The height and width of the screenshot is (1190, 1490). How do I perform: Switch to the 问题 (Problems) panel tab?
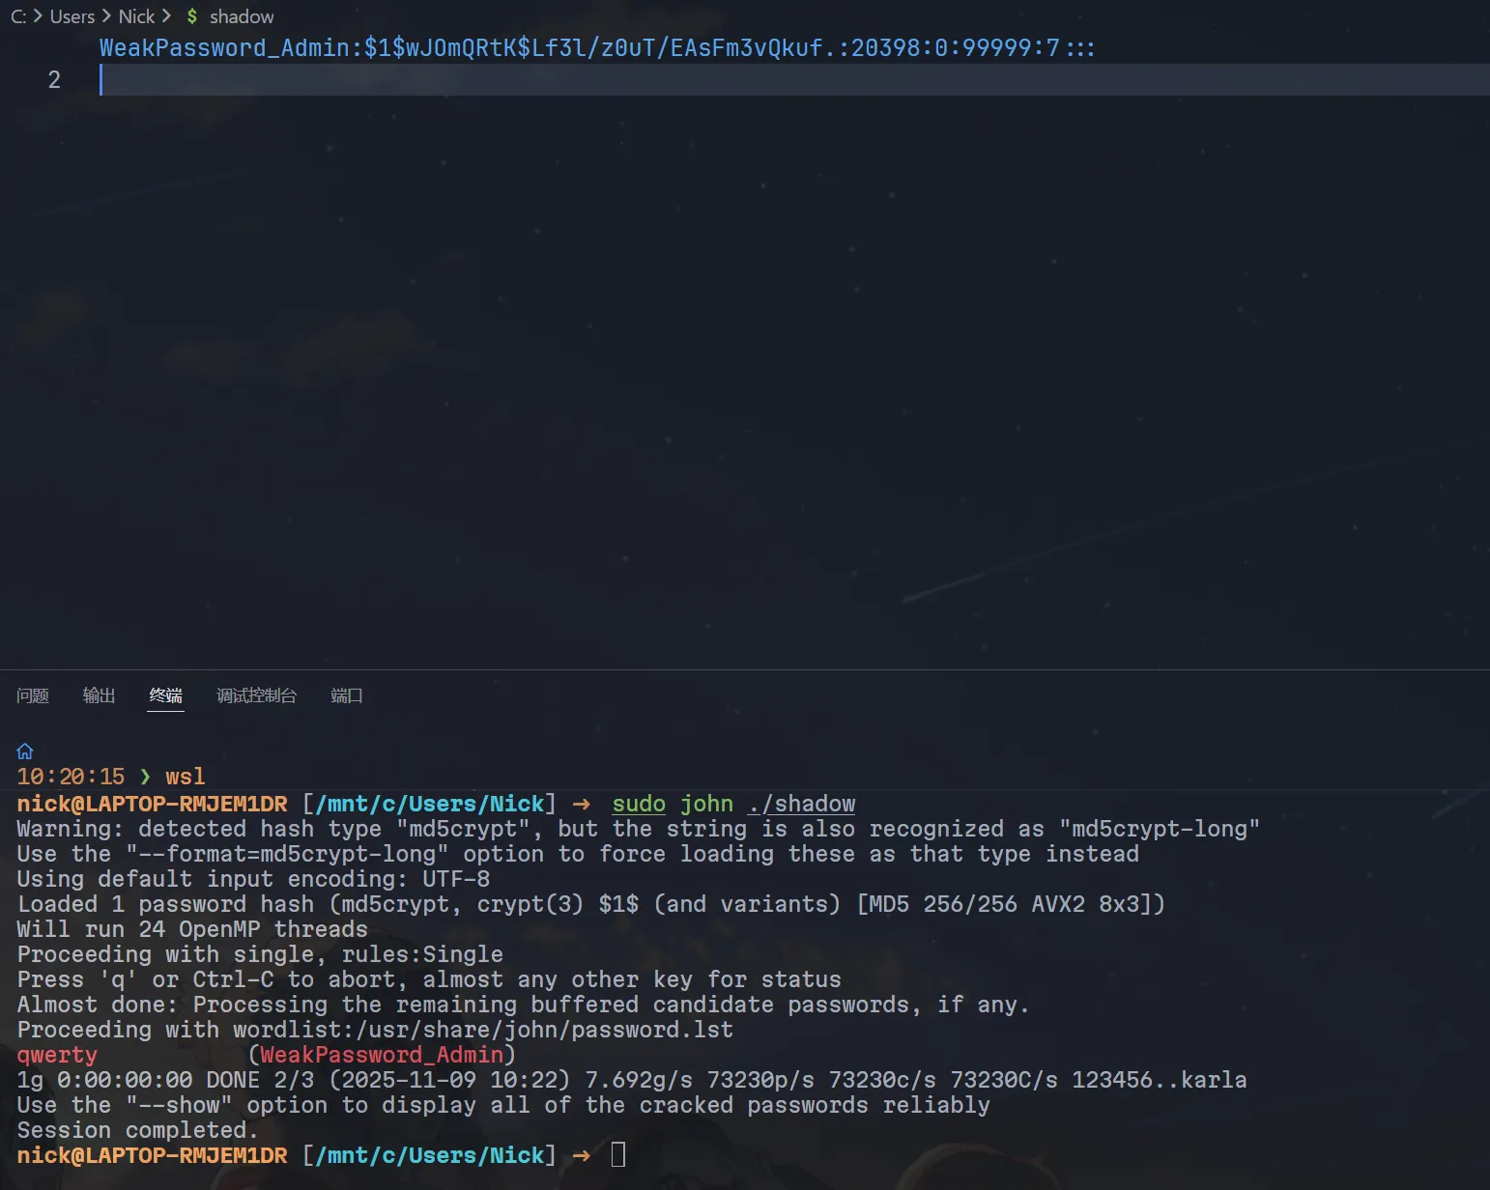(x=33, y=695)
